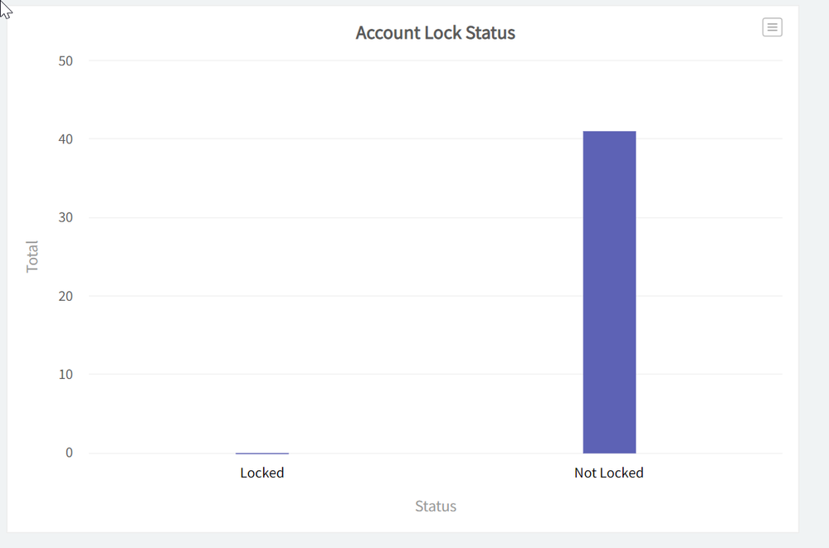
Task: Click the thin Locked bar
Action: point(262,453)
